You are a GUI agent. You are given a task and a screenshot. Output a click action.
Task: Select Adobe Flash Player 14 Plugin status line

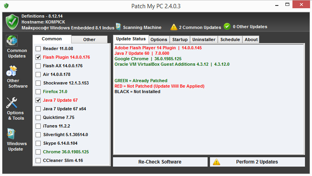(158, 48)
